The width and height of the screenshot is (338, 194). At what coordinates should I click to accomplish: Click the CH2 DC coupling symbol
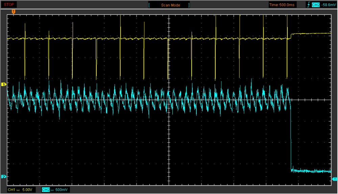tap(52, 190)
